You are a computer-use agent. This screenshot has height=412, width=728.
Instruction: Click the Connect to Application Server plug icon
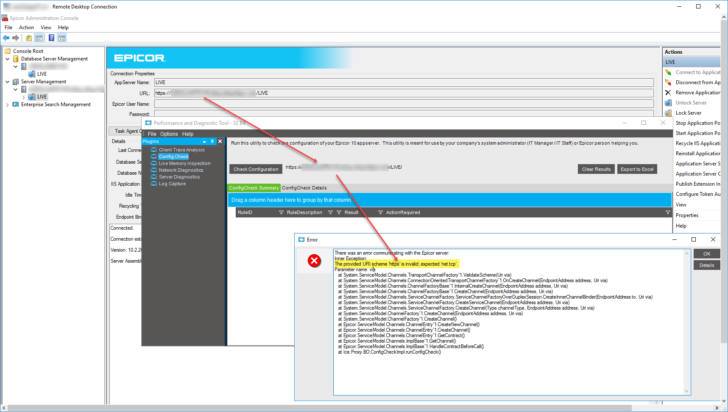pos(668,72)
